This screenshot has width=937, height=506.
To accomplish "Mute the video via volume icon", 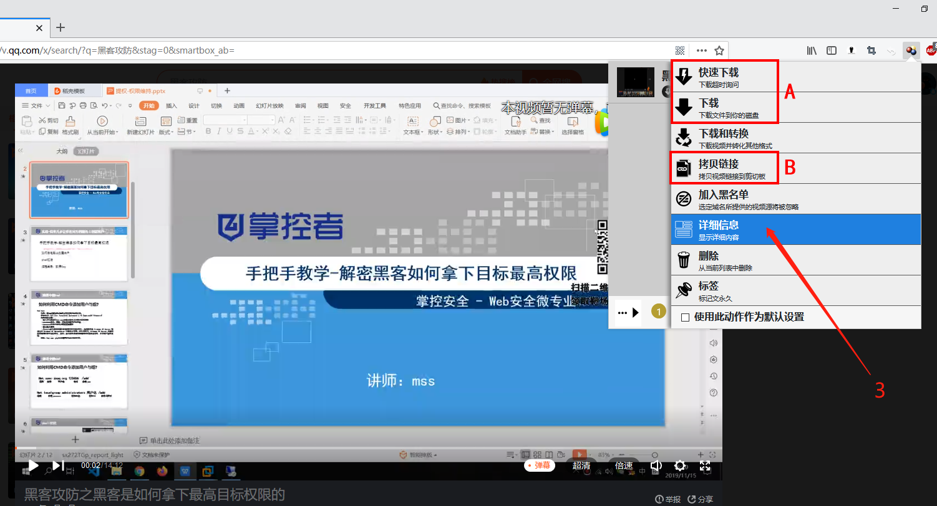I will point(656,465).
